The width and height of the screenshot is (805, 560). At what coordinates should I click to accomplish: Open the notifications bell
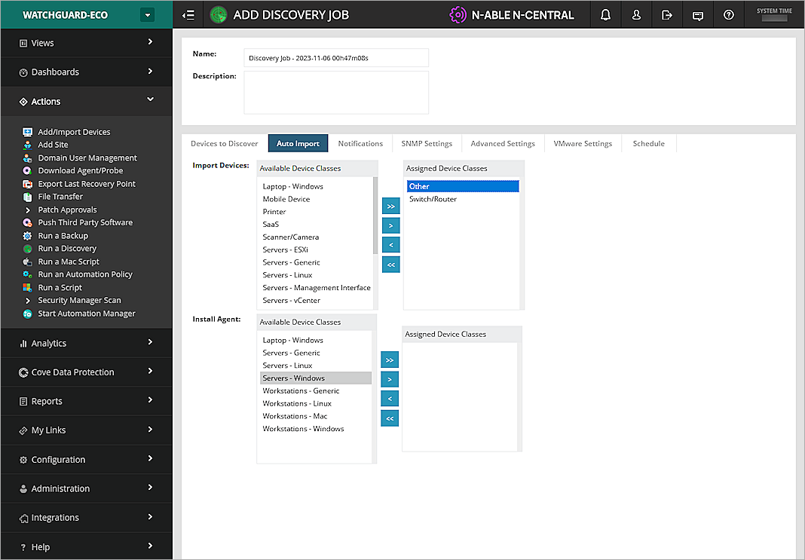[605, 14]
